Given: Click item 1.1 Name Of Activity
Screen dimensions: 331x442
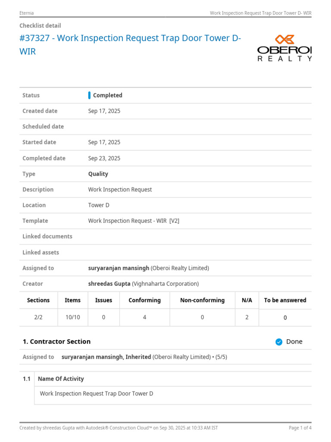Looking at the screenshot, I should click(61, 379).
